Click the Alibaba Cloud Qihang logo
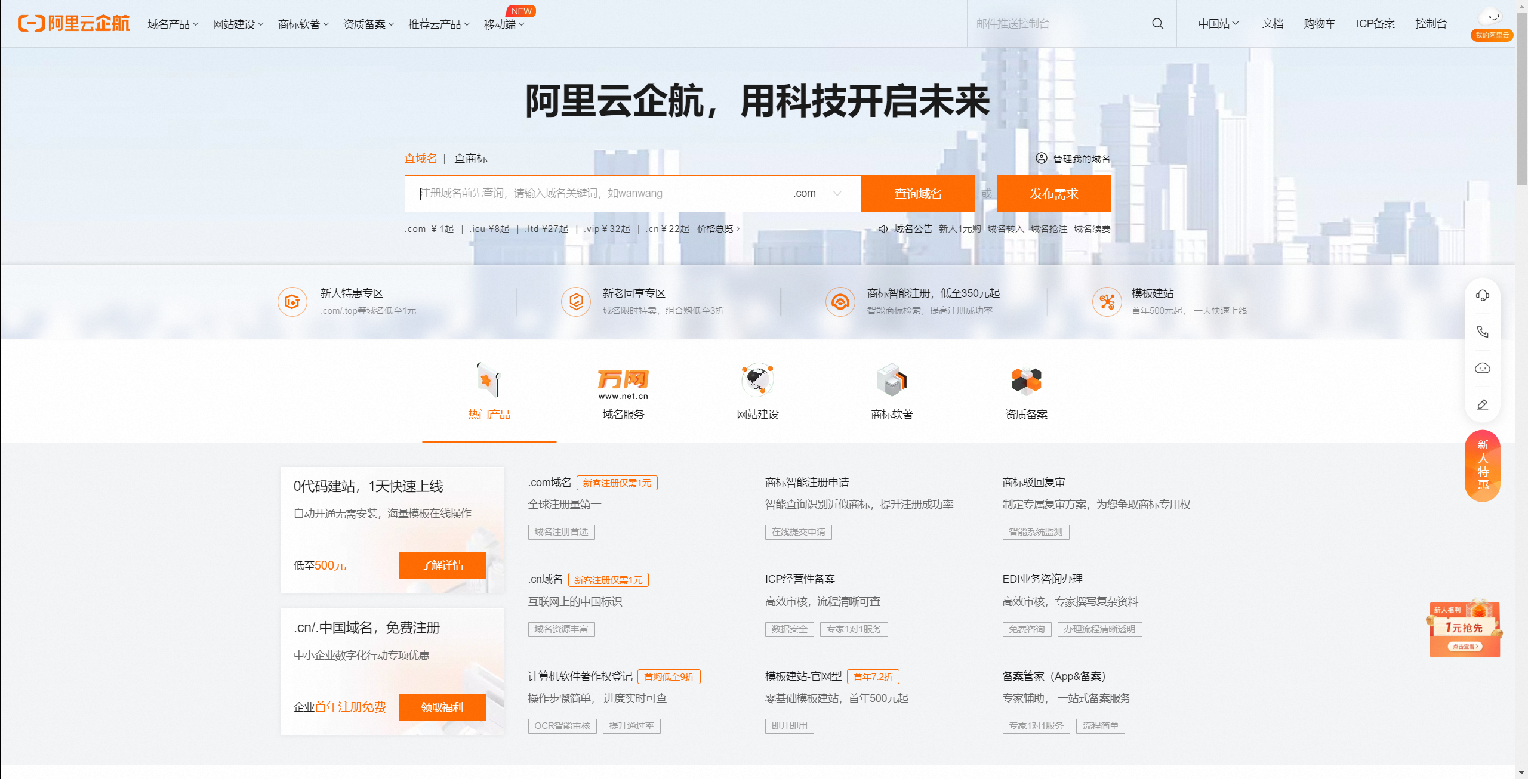 [x=73, y=23]
